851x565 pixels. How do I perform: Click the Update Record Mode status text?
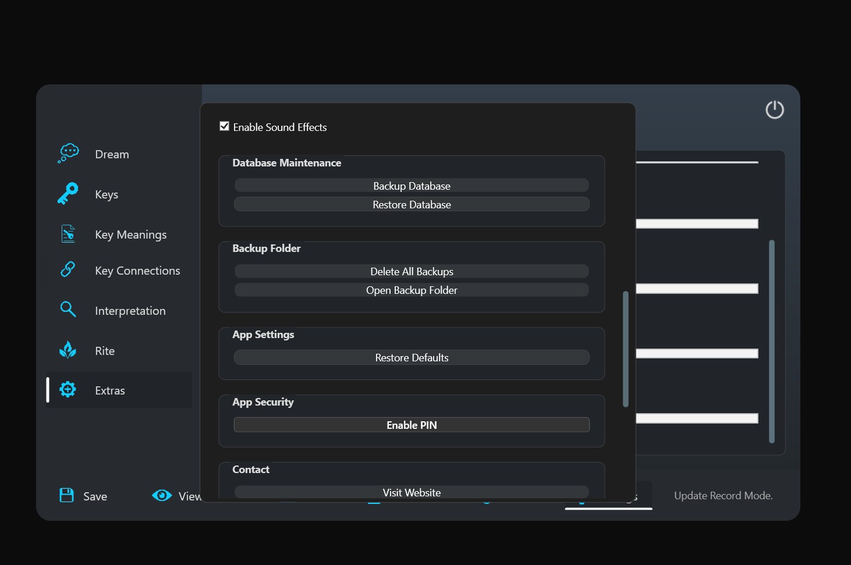tap(724, 496)
